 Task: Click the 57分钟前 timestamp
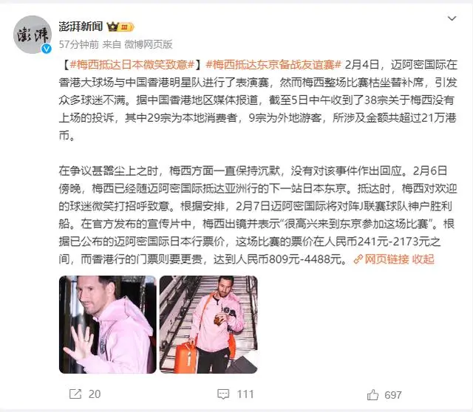79,44
